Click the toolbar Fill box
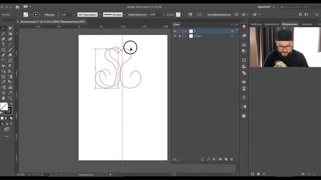Screen dimensions: 321x180 pos(4,106)
